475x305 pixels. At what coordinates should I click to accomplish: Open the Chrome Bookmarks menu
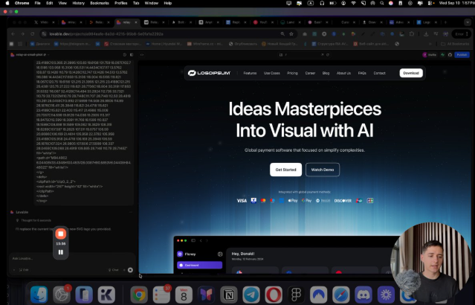100,3
